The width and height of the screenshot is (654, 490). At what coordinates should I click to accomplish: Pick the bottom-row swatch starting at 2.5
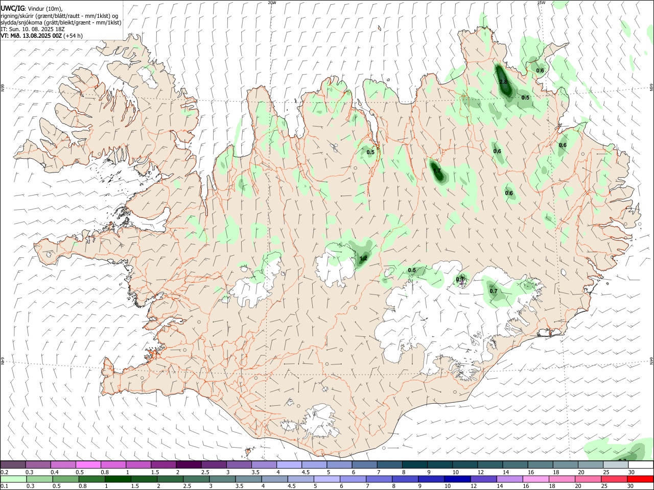(196, 479)
